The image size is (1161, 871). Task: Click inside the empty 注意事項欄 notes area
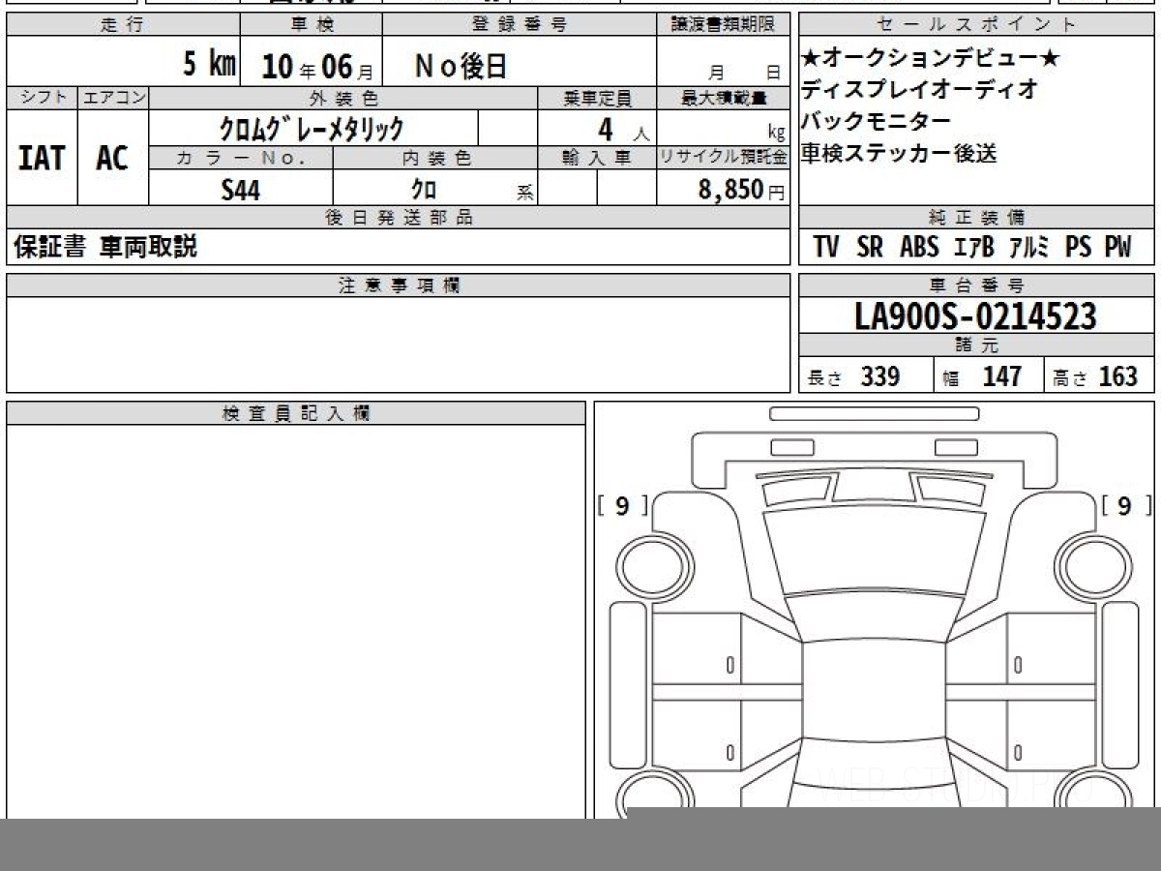tap(398, 344)
